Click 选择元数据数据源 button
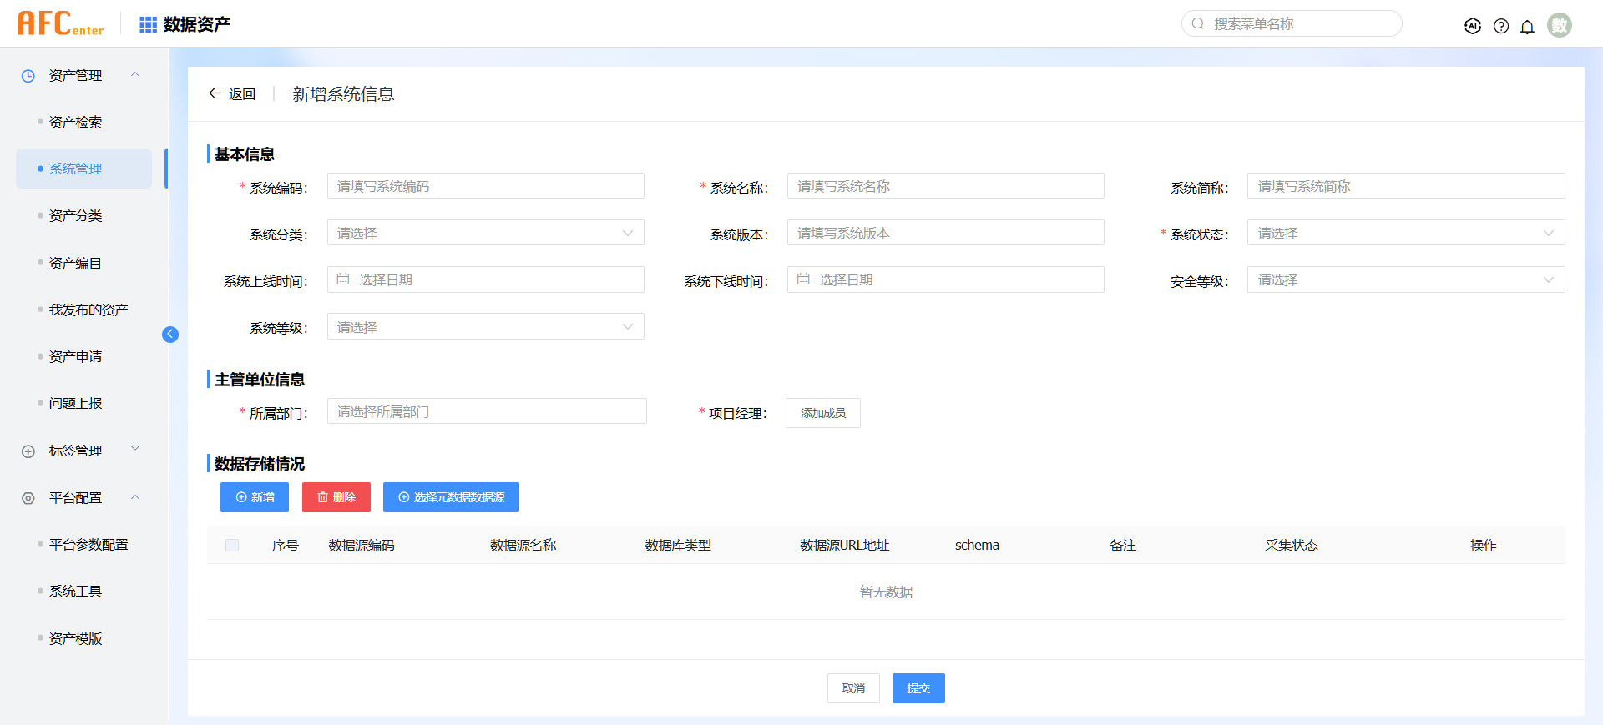Image resolution: width=1603 pixels, height=725 pixels. pos(451,497)
